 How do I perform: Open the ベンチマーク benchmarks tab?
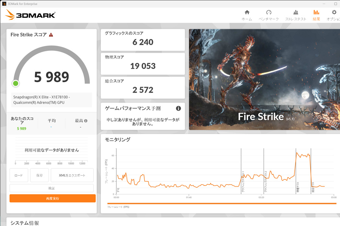(x=269, y=15)
